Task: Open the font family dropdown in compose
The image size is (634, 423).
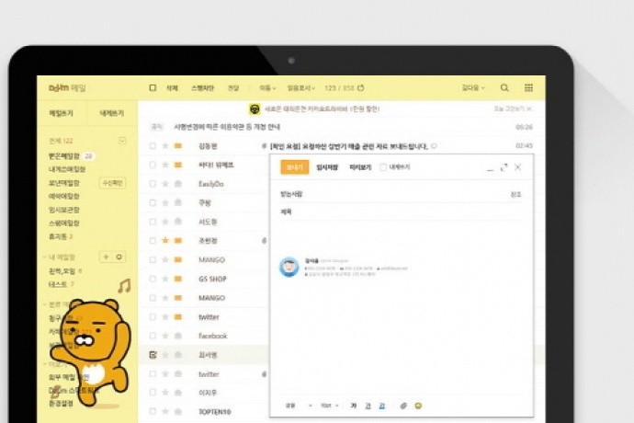Action: click(x=300, y=406)
